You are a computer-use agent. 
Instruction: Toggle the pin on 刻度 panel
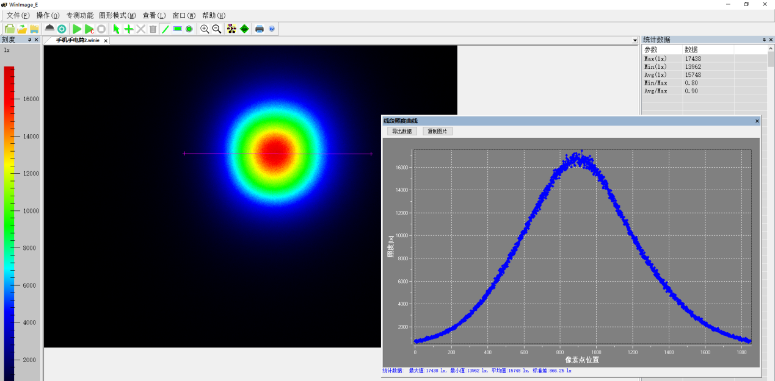coord(29,40)
